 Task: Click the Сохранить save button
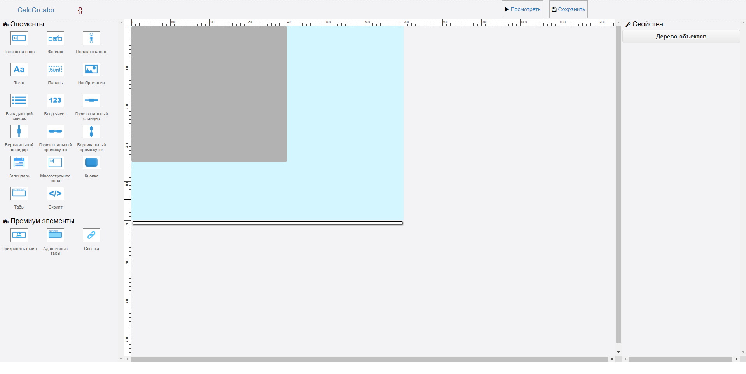click(x=568, y=9)
